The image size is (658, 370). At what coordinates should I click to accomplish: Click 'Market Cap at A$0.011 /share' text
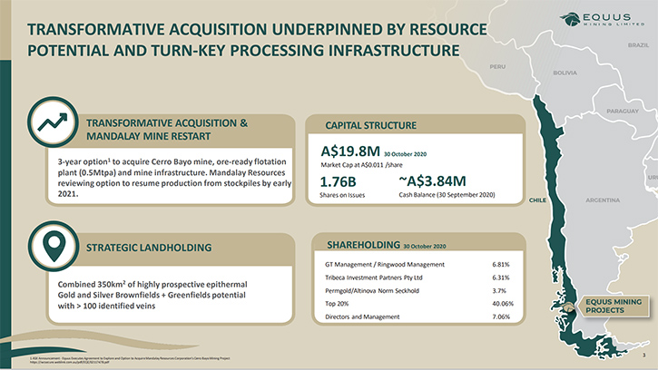(361, 165)
